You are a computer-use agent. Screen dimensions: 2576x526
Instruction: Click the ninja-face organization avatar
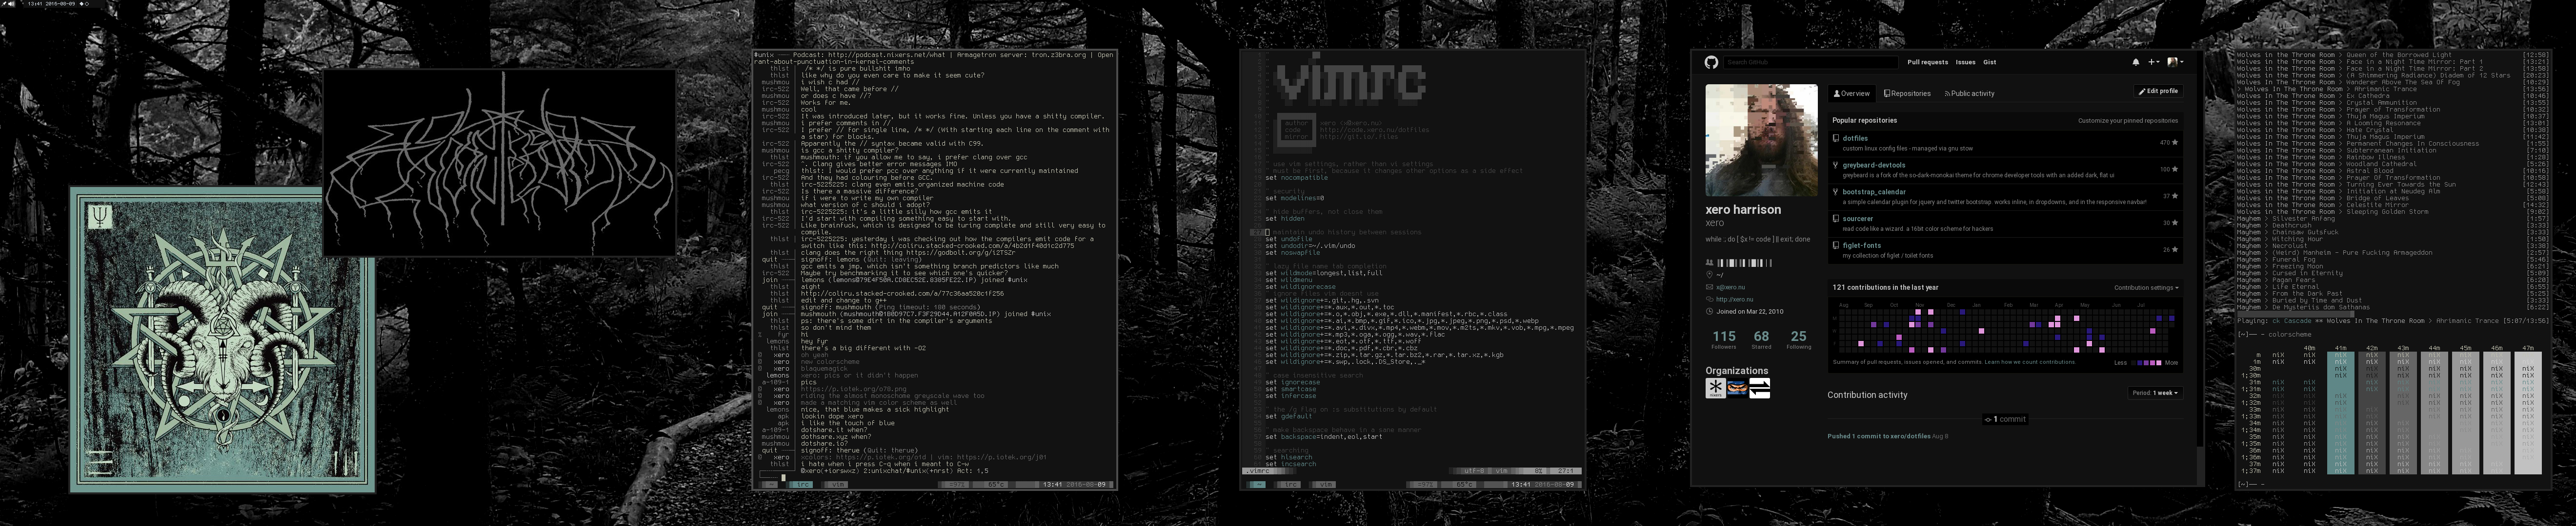click(x=1737, y=388)
